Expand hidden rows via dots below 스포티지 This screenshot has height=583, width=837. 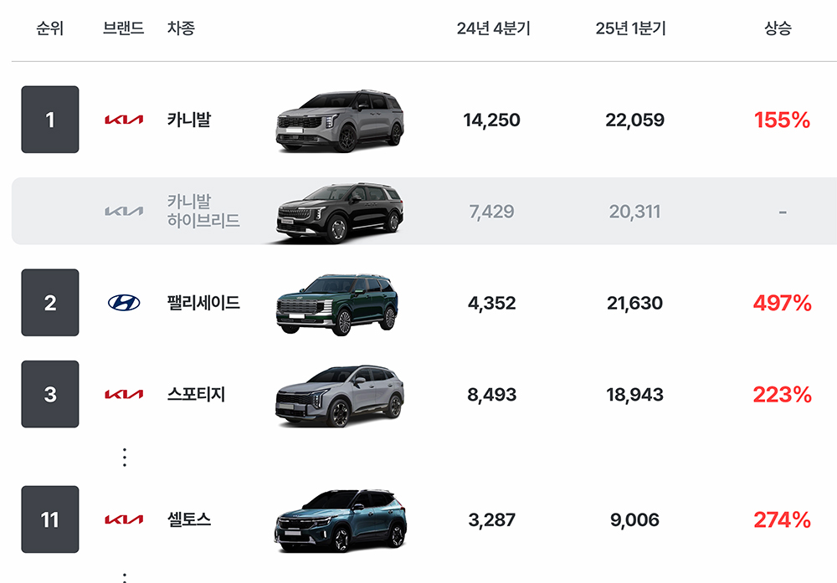(x=125, y=458)
